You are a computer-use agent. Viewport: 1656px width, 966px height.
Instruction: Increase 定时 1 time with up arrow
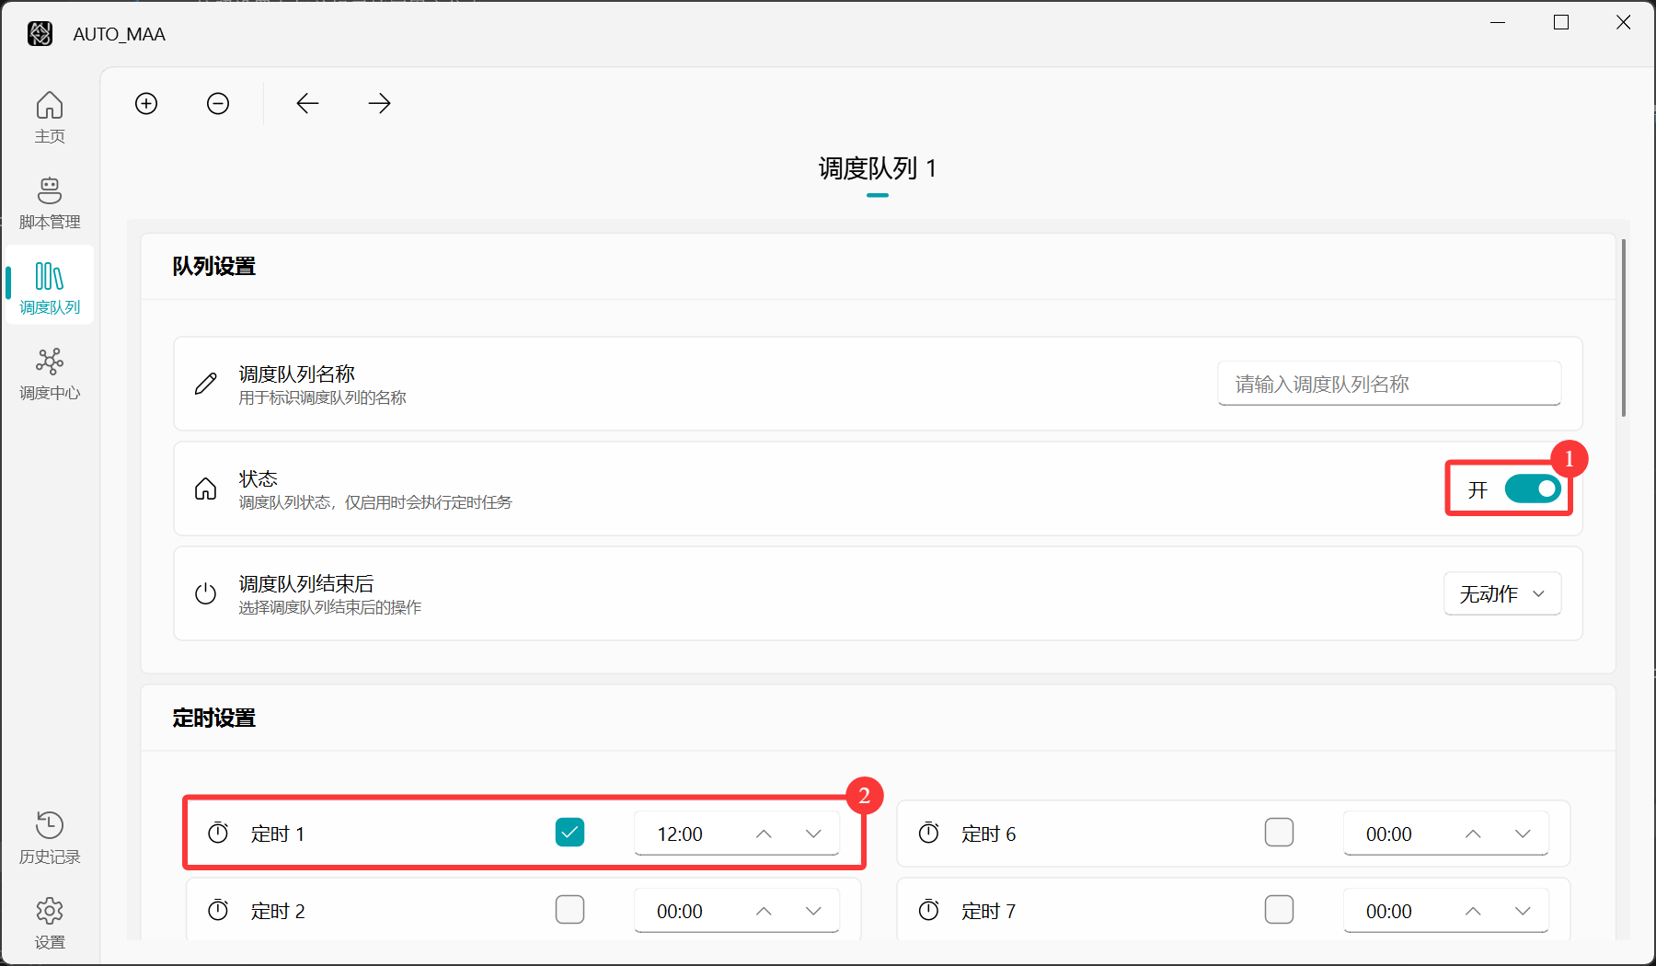coord(764,834)
